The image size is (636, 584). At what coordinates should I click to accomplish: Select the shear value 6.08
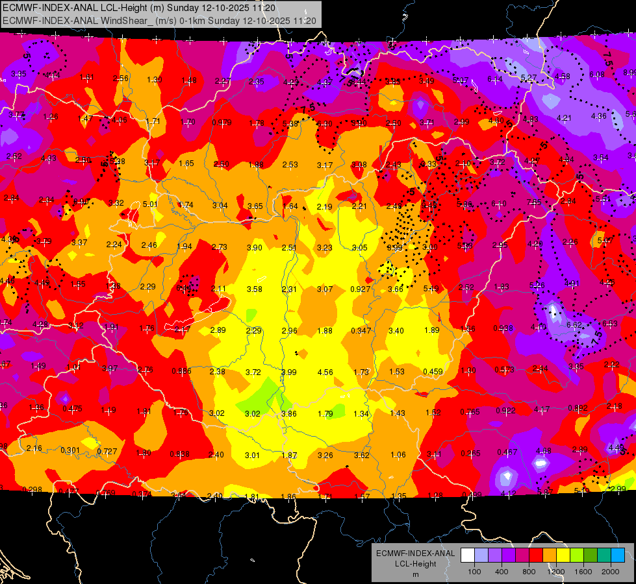(x=597, y=75)
